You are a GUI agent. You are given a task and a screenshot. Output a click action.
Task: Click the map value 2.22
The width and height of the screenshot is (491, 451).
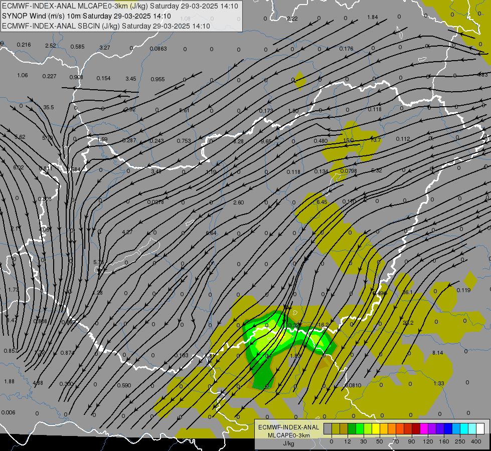292,19
